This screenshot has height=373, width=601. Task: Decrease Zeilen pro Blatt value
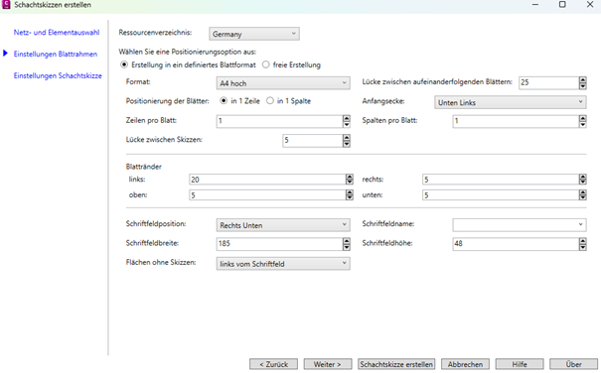tap(347, 124)
